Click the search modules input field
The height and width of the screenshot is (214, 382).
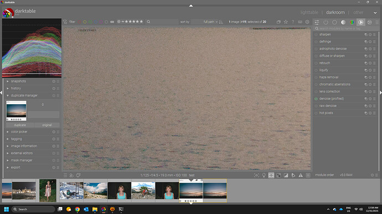coord(346,29)
